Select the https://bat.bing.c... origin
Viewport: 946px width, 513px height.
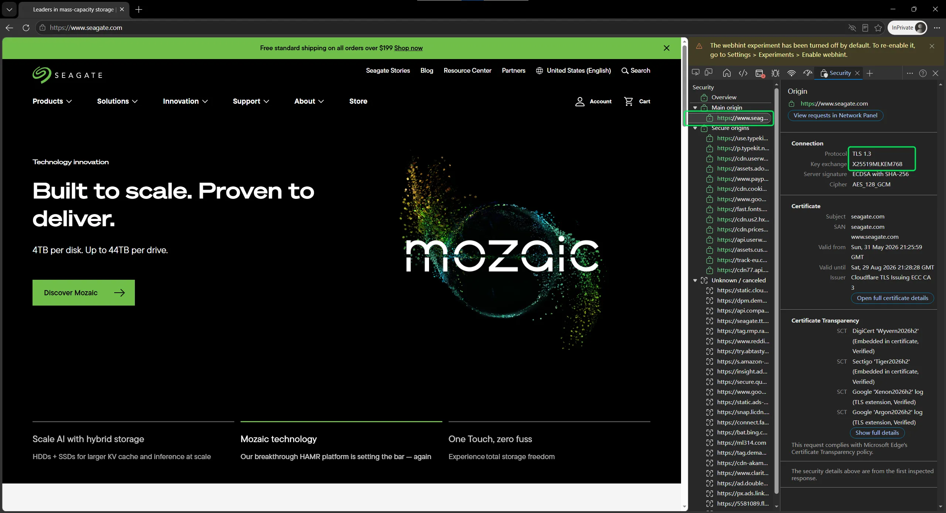[742, 433]
